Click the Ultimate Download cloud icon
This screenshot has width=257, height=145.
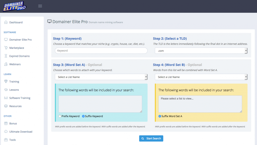point(6,131)
